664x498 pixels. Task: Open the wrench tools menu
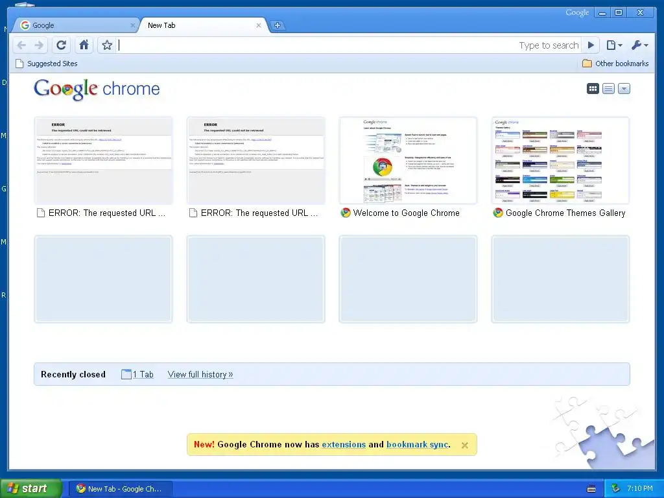click(639, 45)
